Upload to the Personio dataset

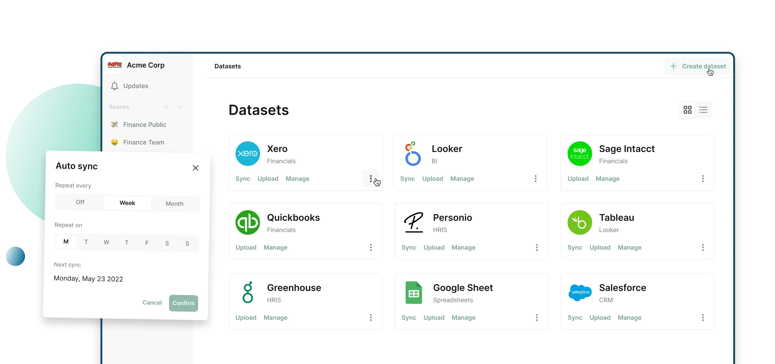tap(434, 248)
